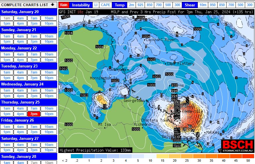The image size is (255, 164).
Task: Click the 1am button under Sunday, January 21
Action: (7, 36)
